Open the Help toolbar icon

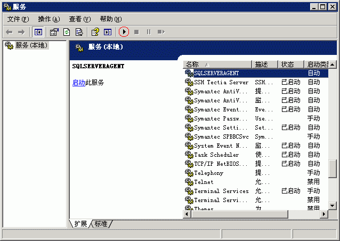click(95, 32)
